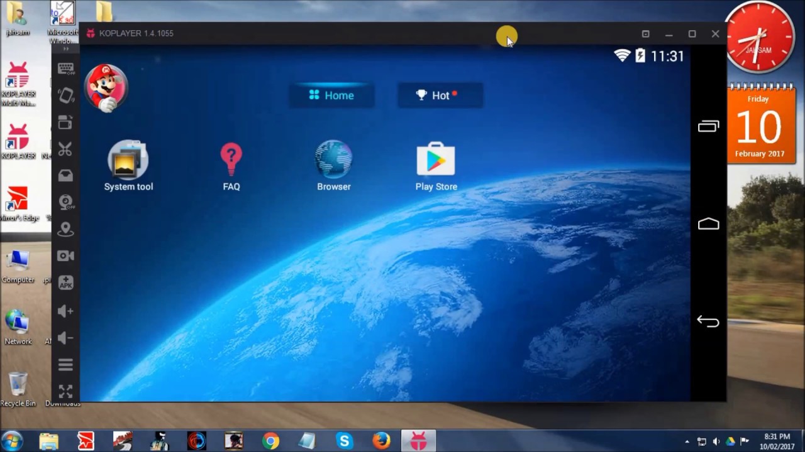Open Skype from taskbar
Screen dimensions: 805x452
344,441
